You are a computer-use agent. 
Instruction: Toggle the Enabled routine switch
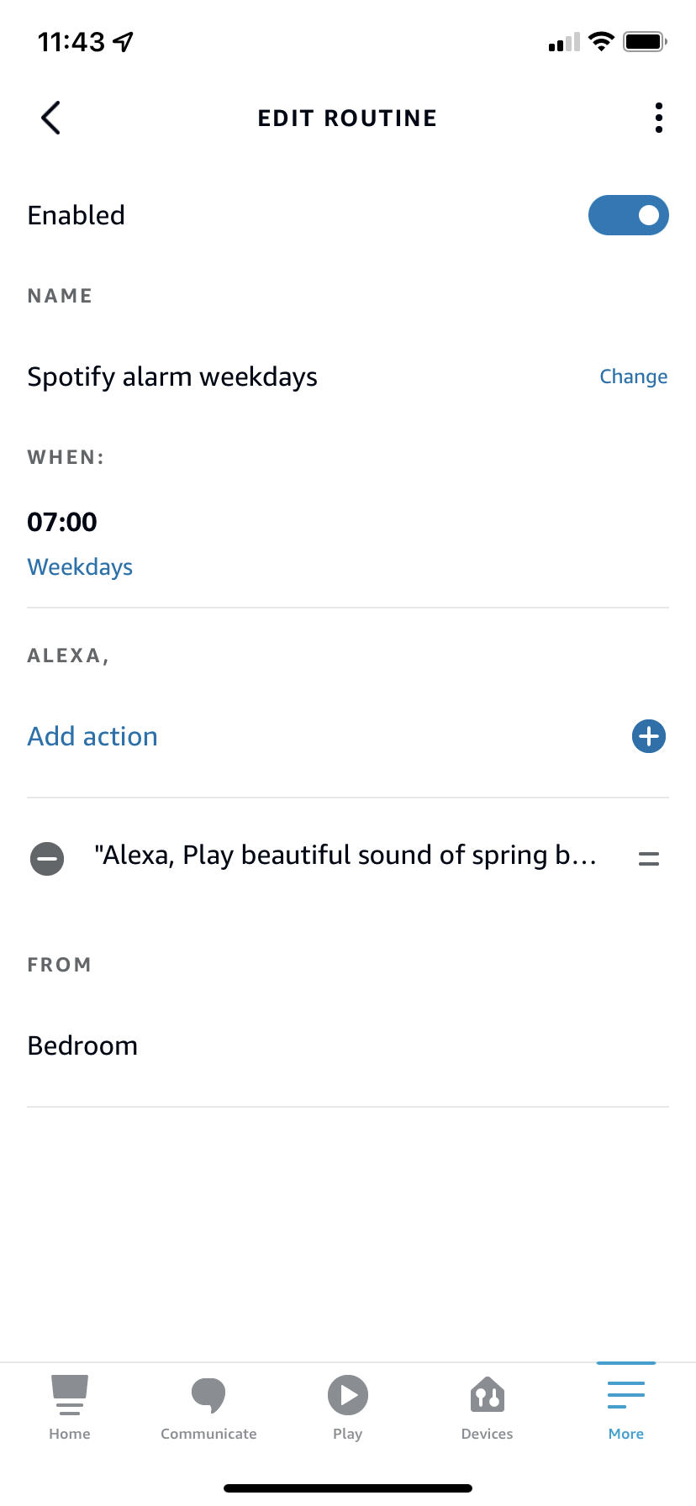628,215
